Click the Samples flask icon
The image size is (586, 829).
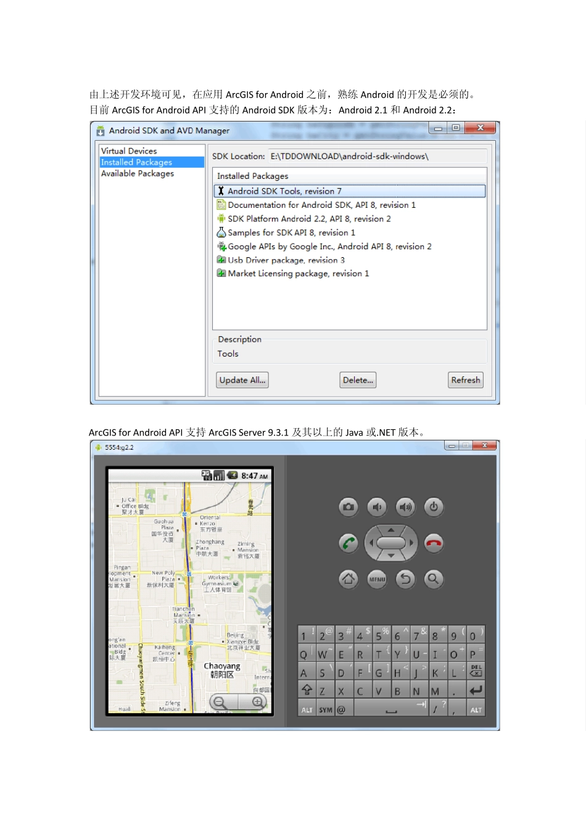coord(221,233)
